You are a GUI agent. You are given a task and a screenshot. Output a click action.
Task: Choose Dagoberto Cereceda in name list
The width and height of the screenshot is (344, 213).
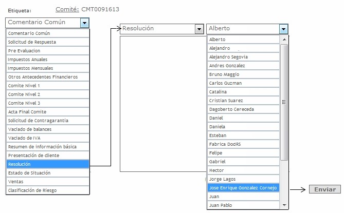coord(233,109)
